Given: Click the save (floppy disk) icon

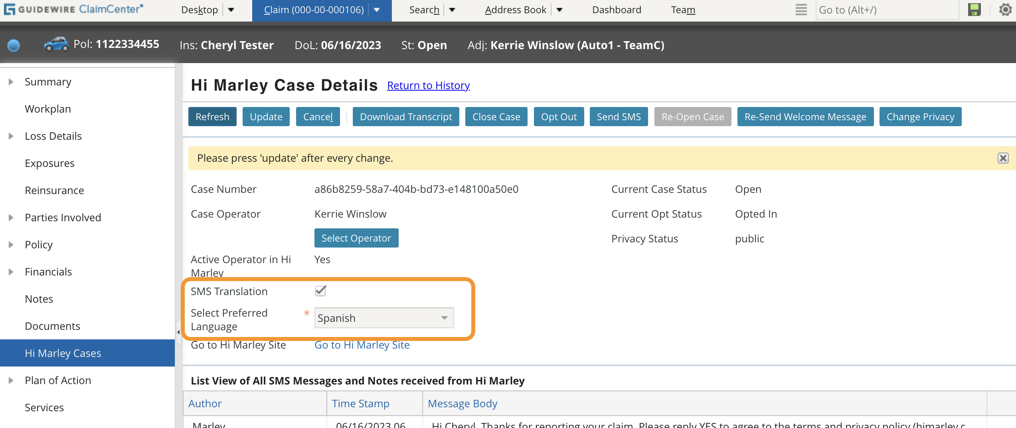Looking at the screenshot, I should [x=974, y=10].
